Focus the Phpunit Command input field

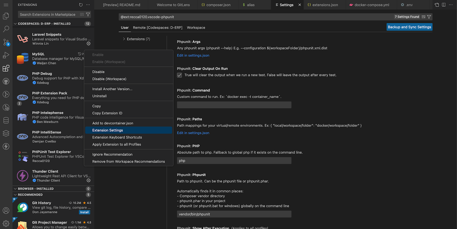pyautogui.click(x=234, y=105)
